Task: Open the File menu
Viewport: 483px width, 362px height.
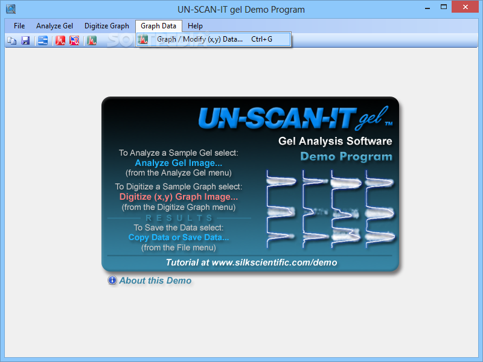Action: coord(19,26)
